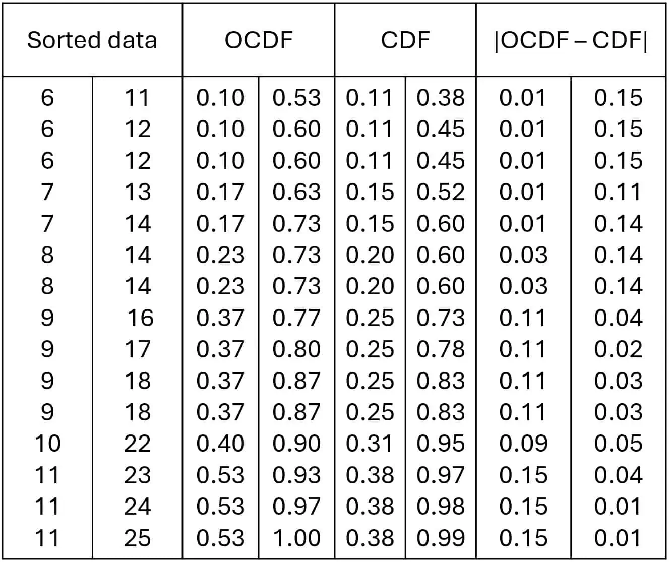The height and width of the screenshot is (562, 670).
Task: Select CDF value 0.31
Action: [370, 444]
